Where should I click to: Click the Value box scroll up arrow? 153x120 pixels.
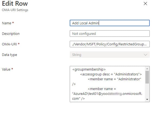147,69
